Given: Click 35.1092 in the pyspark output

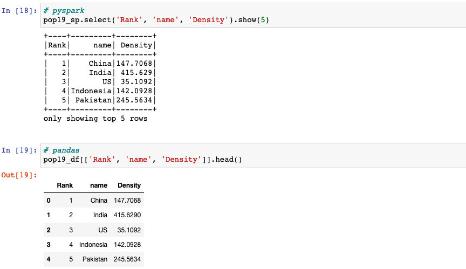Looking at the screenshot, I should (x=136, y=81).
